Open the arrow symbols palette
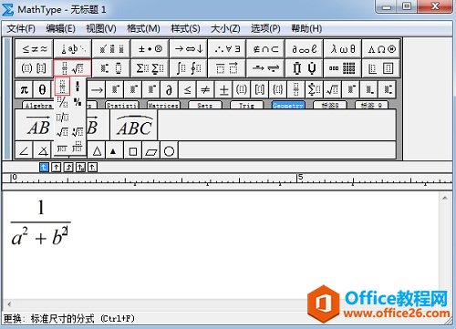Screen dimensions: 456x329 189,49
